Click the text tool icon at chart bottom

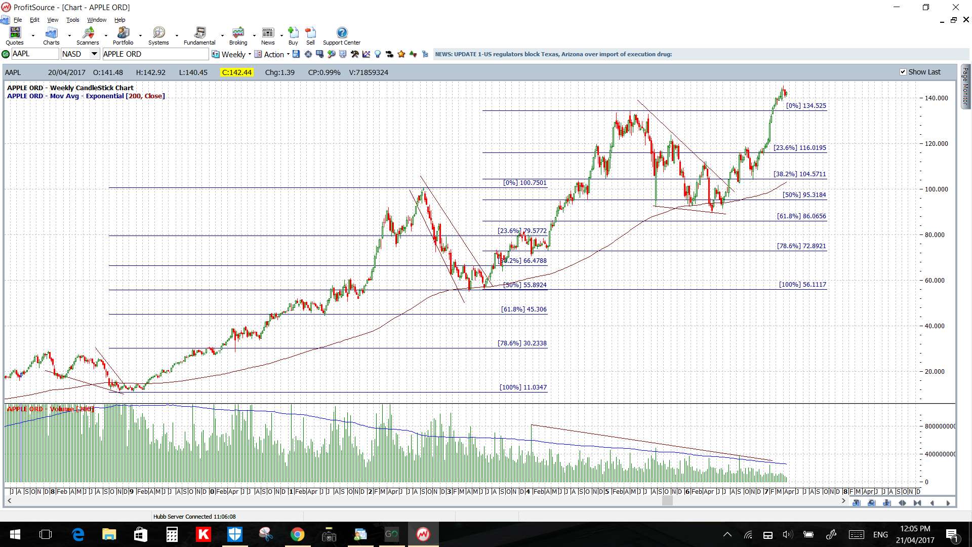click(x=856, y=503)
